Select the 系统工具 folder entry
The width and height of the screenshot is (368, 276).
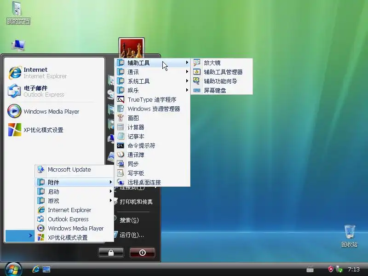coord(152,81)
